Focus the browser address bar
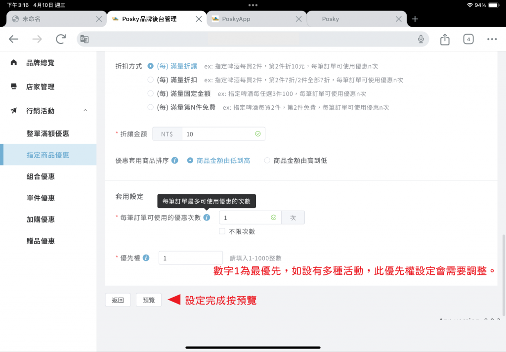The height and width of the screenshot is (352, 506). 253,39
